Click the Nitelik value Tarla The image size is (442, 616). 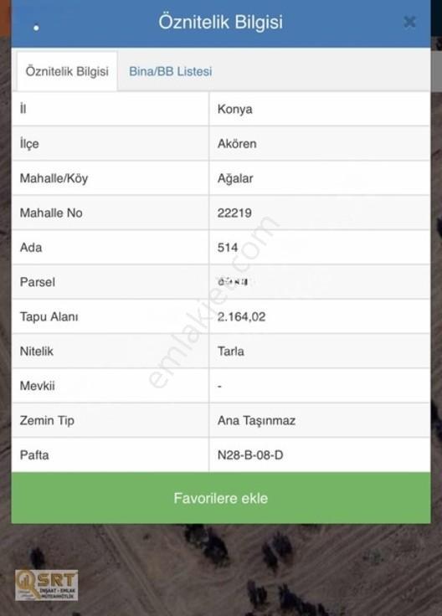click(231, 352)
